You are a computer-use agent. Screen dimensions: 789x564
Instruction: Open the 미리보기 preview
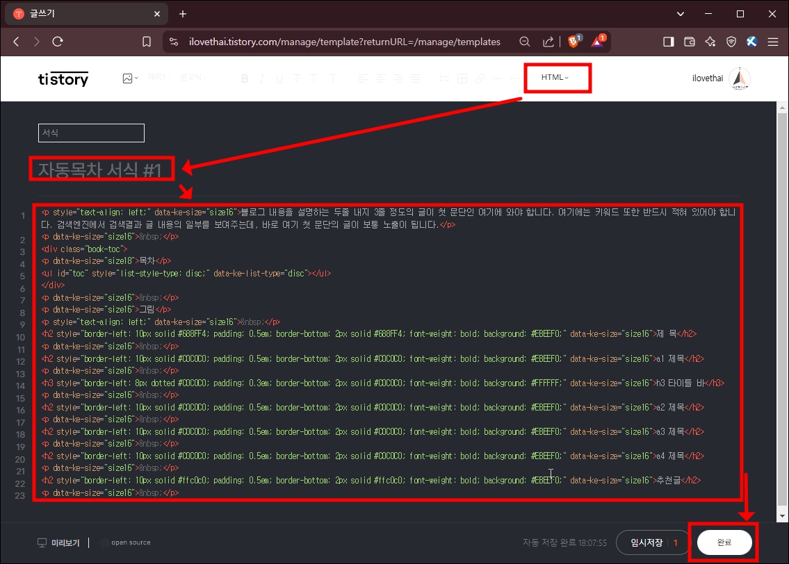click(59, 543)
